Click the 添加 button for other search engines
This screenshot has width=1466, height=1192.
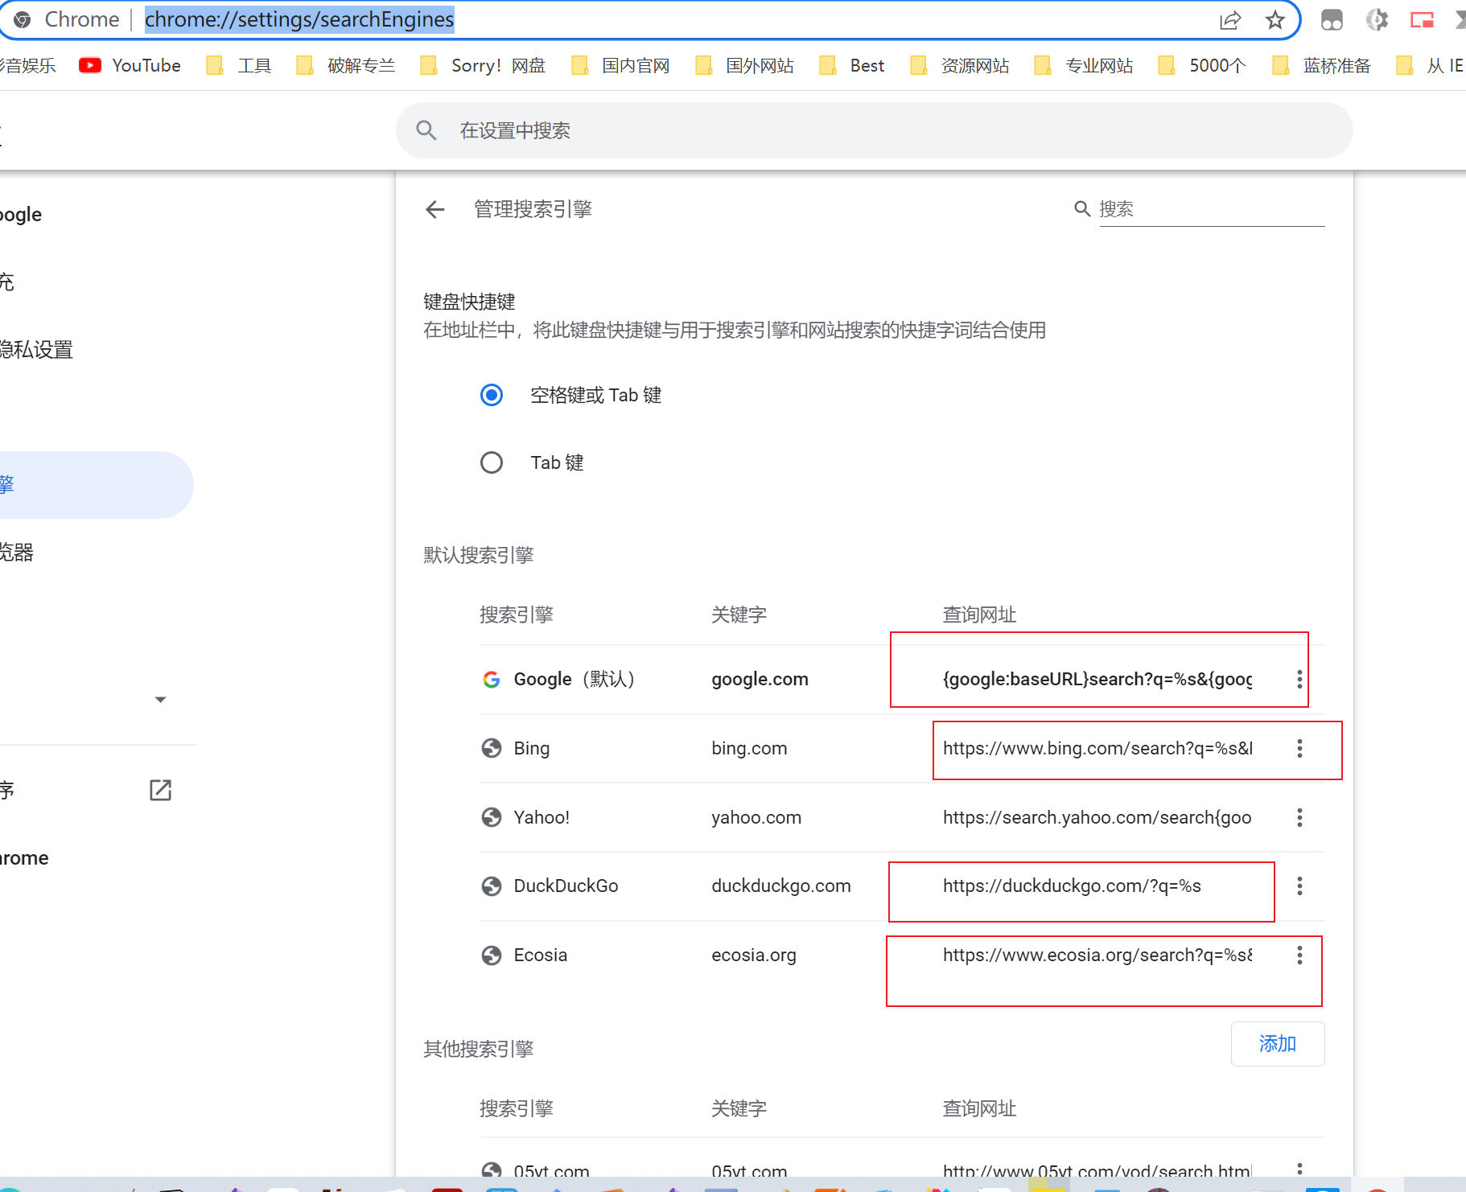click(x=1278, y=1044)
